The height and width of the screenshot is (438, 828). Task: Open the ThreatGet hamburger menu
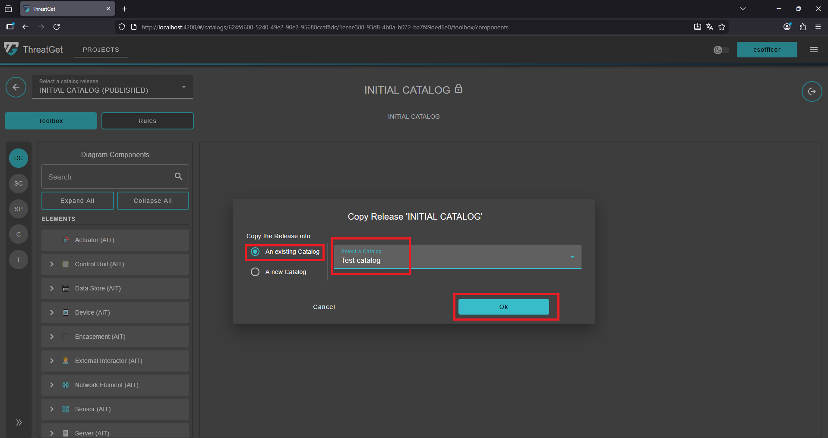pos(813,50)
